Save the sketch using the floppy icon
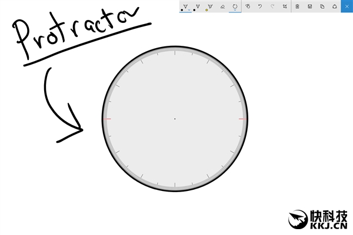 309,6
